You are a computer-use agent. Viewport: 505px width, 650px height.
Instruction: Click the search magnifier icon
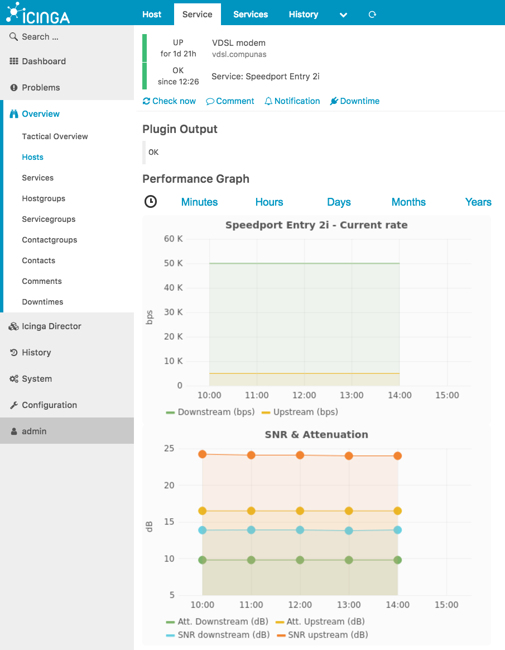(13, 36)
